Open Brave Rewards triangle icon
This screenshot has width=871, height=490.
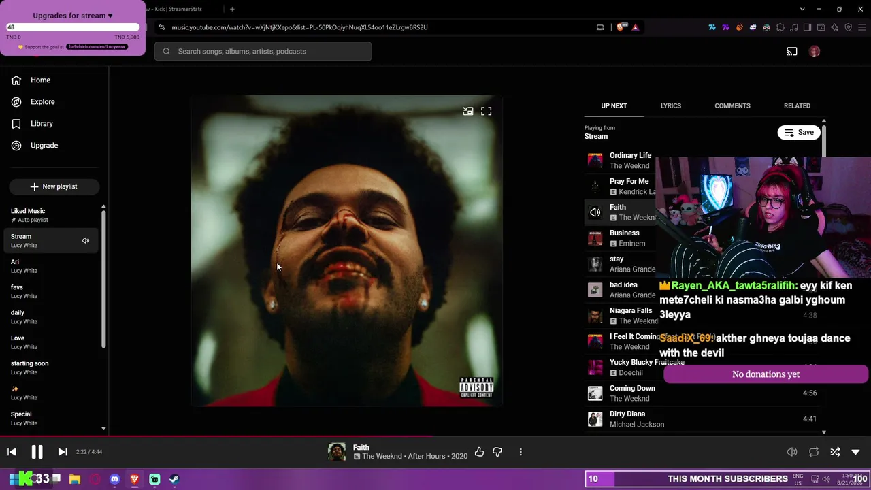(x=635, y=27)
